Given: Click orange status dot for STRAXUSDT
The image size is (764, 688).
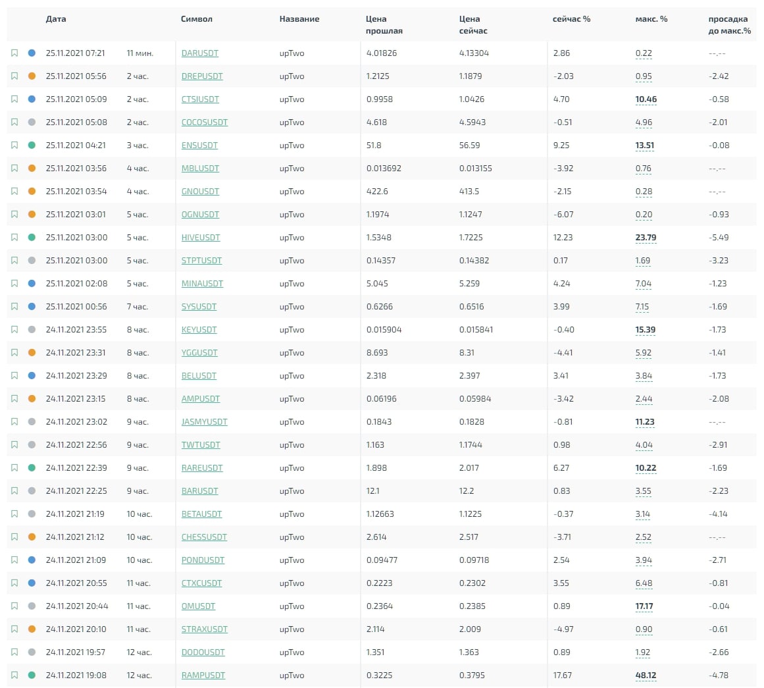Looking at the screenshot, I should click(x=32, y=629).
